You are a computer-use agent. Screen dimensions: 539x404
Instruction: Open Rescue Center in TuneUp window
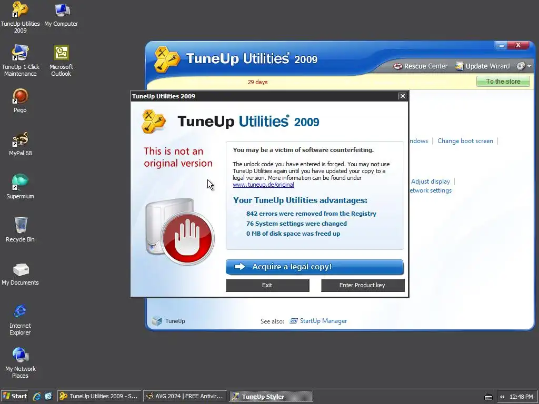coord(421,66)
